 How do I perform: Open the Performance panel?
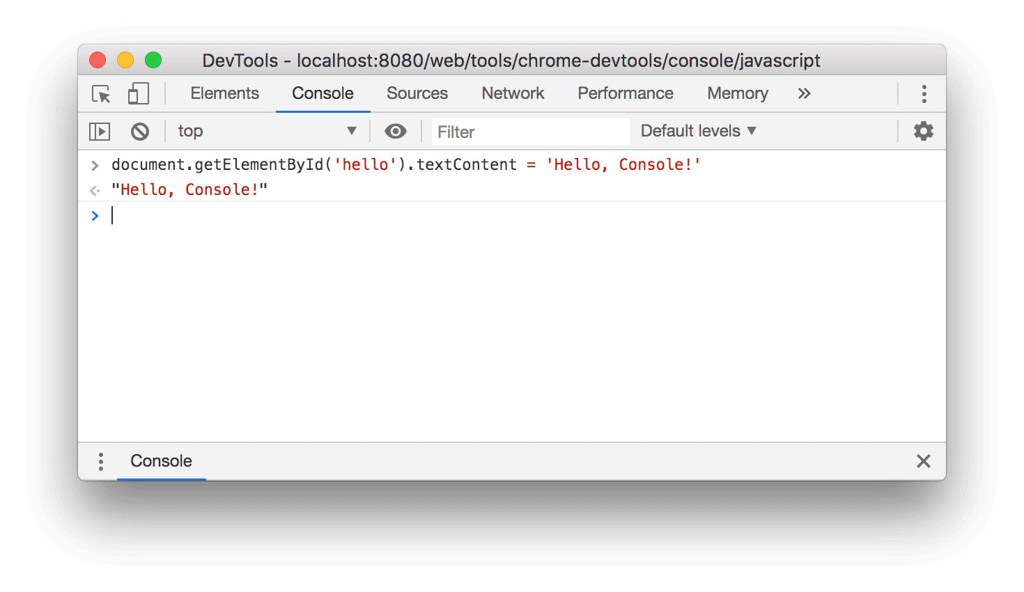[625, 93]
